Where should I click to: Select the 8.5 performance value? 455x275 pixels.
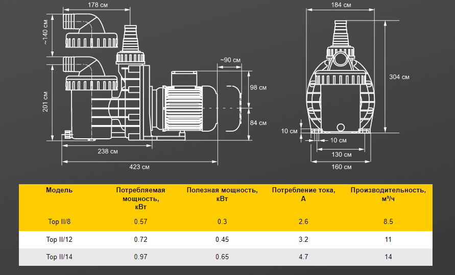point(388,221)
